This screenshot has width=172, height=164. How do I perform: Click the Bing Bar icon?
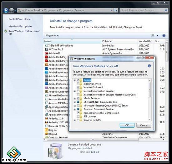[46, 130]
